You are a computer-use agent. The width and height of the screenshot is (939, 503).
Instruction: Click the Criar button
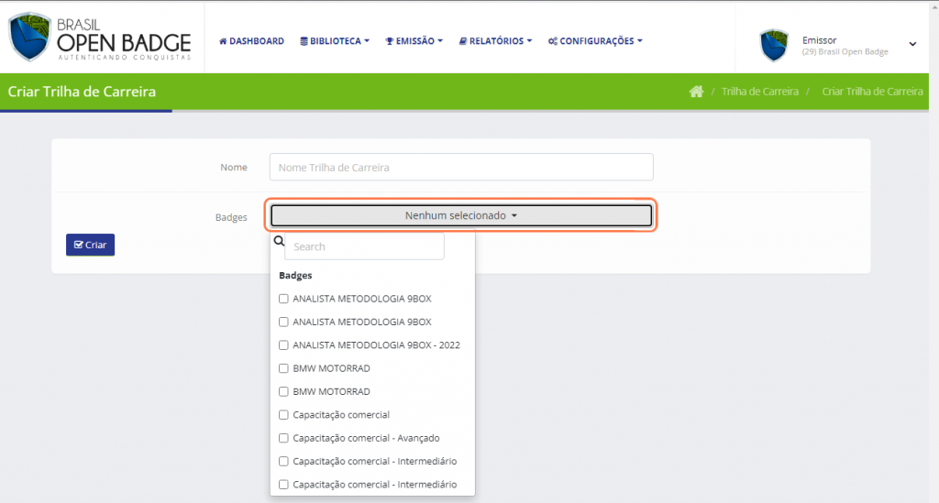91,245
